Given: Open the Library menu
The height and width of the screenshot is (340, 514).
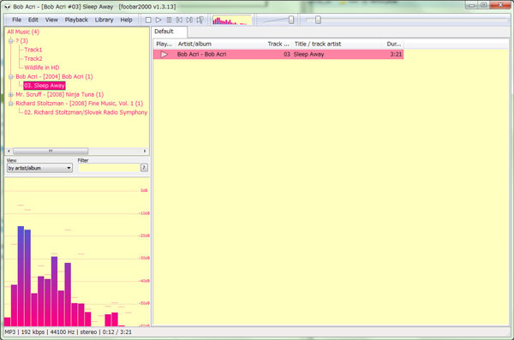Looking at the screenshot, I should tap(104, 20).
